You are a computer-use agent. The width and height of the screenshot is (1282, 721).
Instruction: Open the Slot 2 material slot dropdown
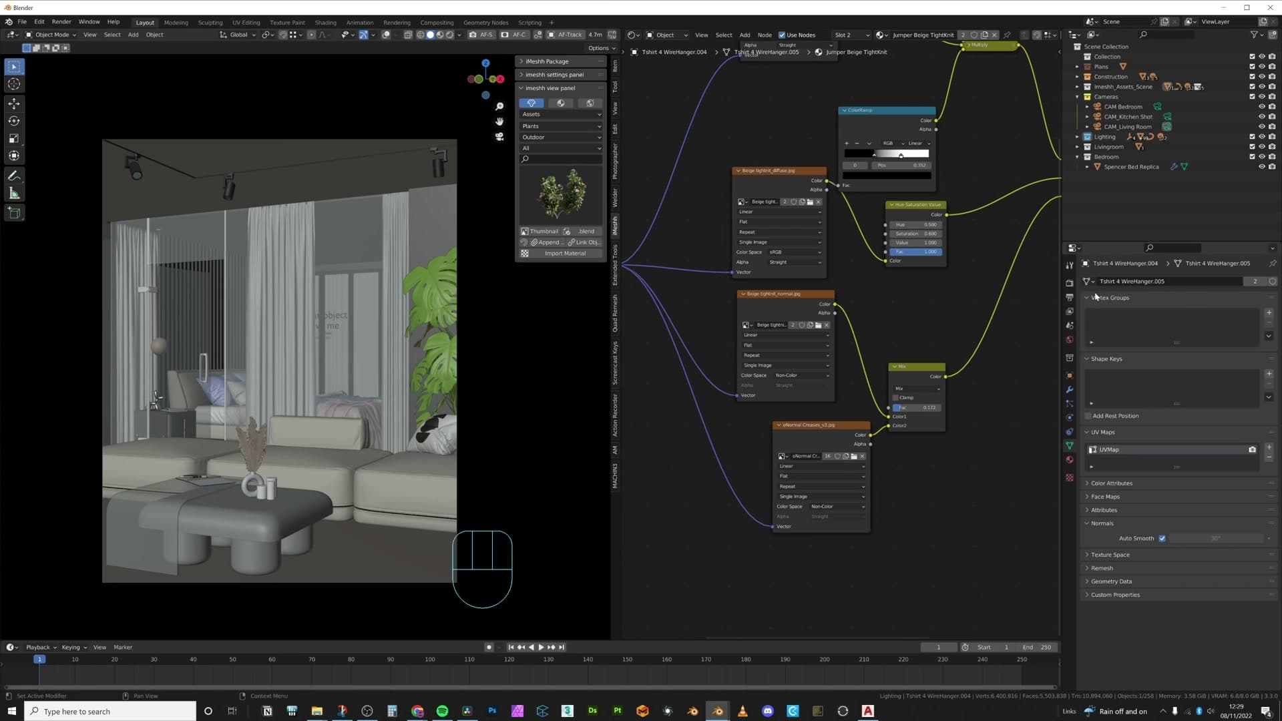tap(851, 35)
